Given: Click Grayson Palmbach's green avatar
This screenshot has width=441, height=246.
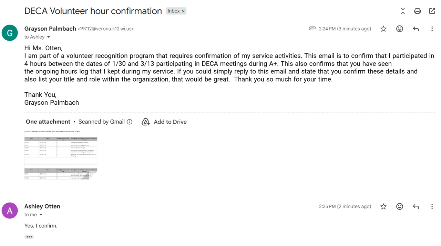Looking at the screenshot, I should click(10, 33).
